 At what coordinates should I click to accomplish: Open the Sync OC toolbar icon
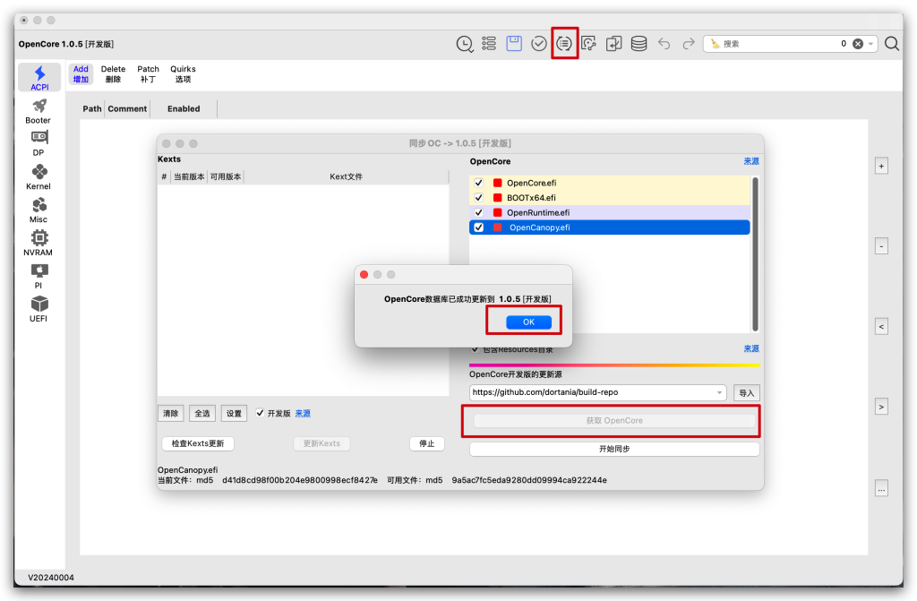pos(564,43)
